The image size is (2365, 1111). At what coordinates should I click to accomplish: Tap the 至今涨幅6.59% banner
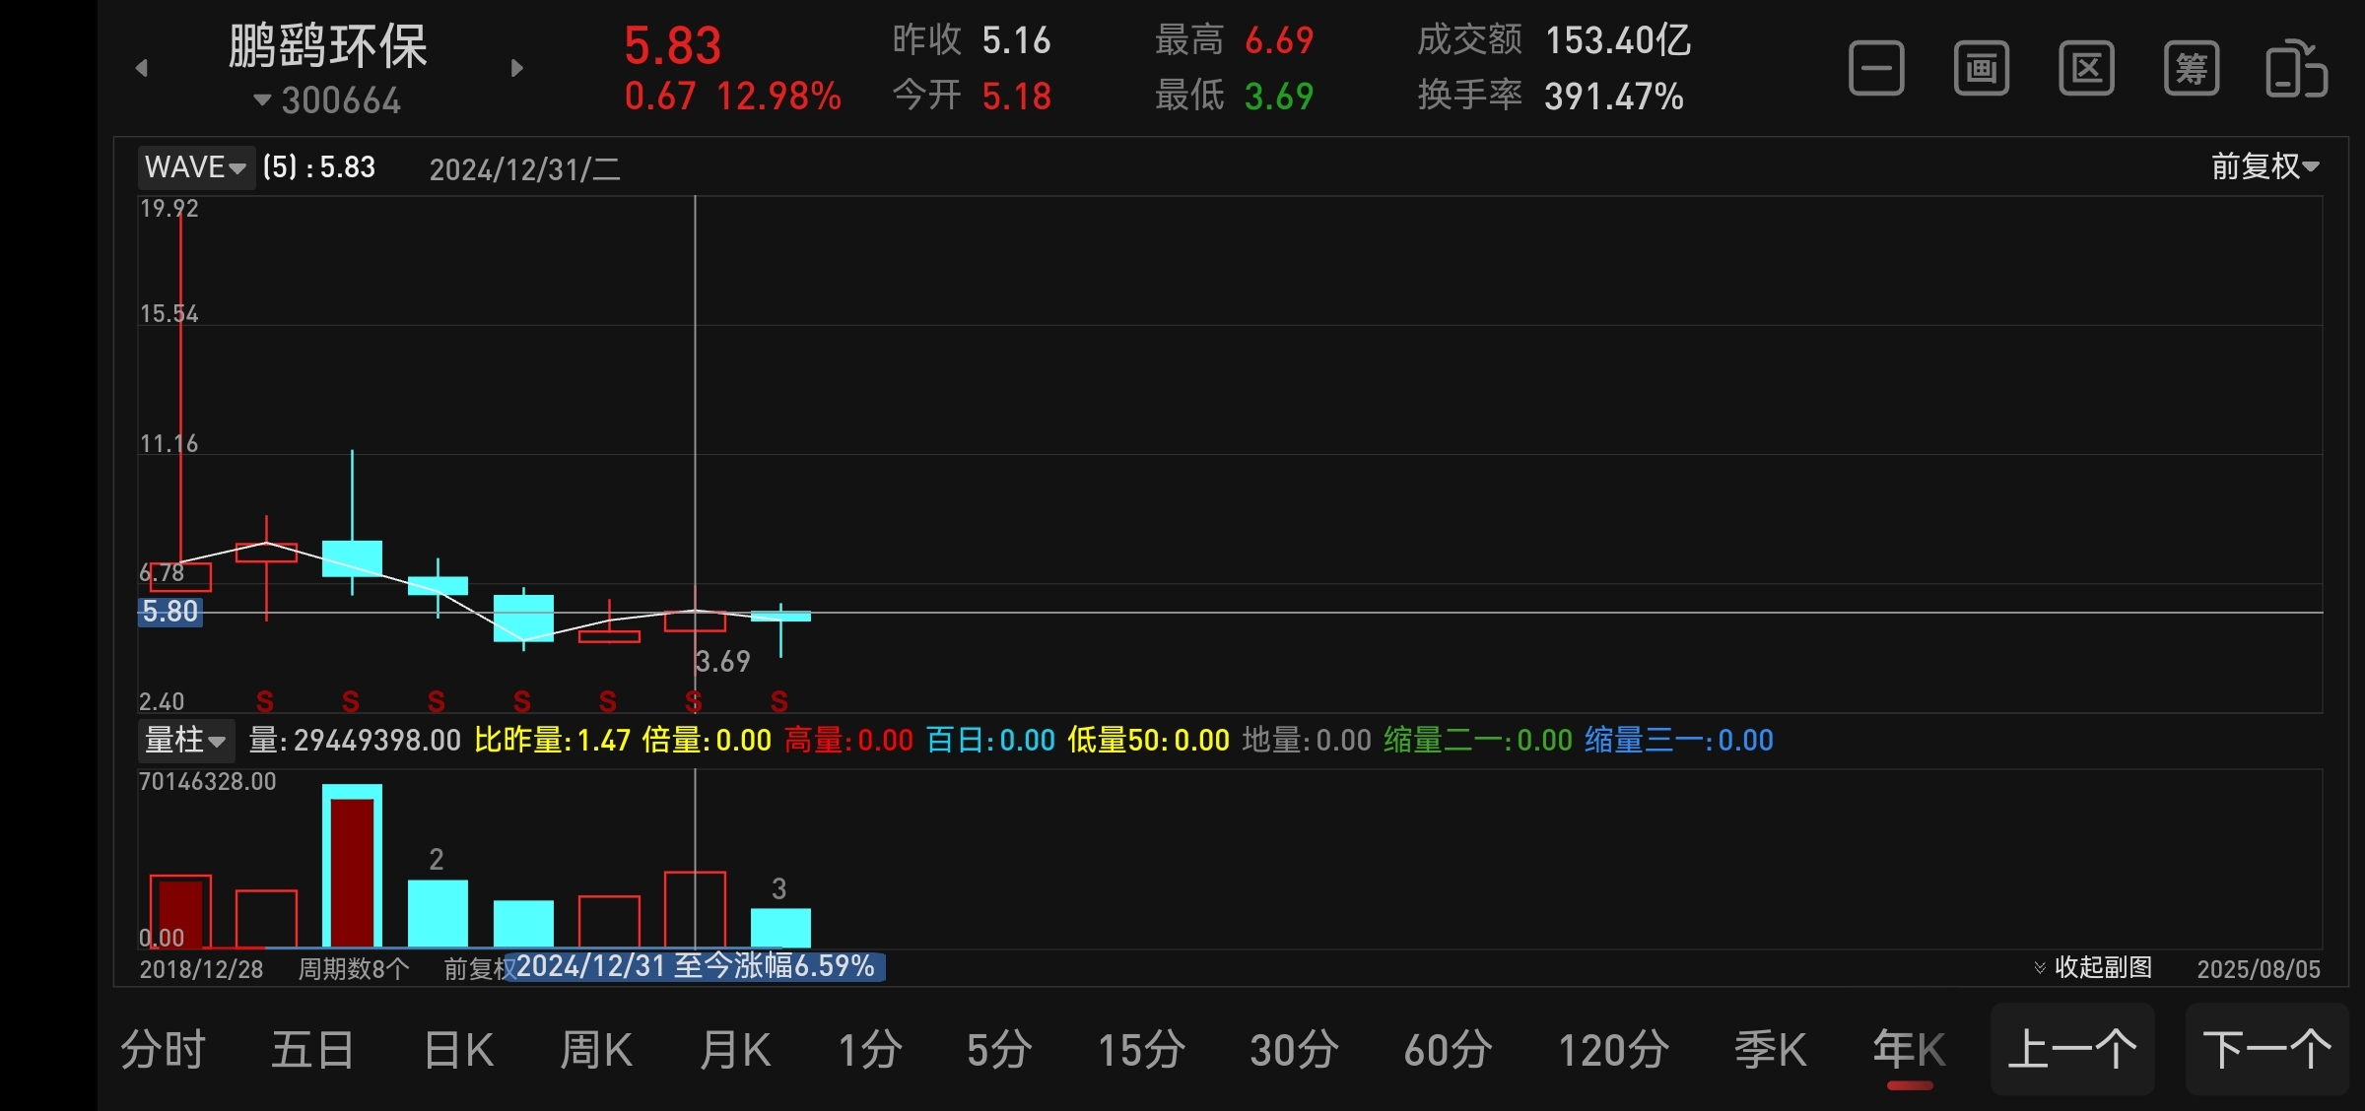[x=695, y=966]
